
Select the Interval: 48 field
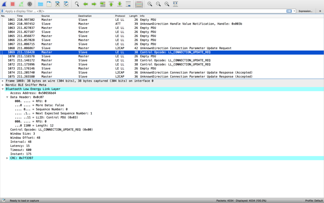pos(21,142)
